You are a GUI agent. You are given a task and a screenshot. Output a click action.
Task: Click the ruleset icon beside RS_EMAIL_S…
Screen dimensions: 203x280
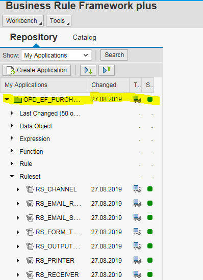click(30, 218)
